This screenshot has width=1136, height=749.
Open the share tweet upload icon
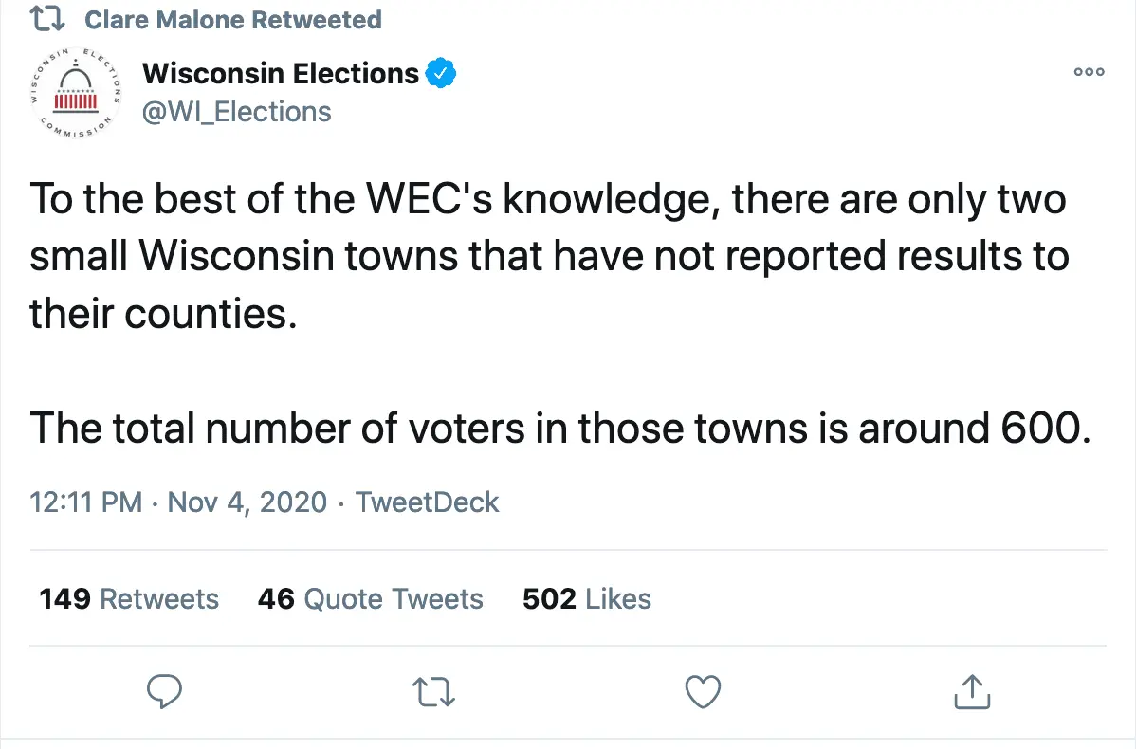tap(971, 691)
